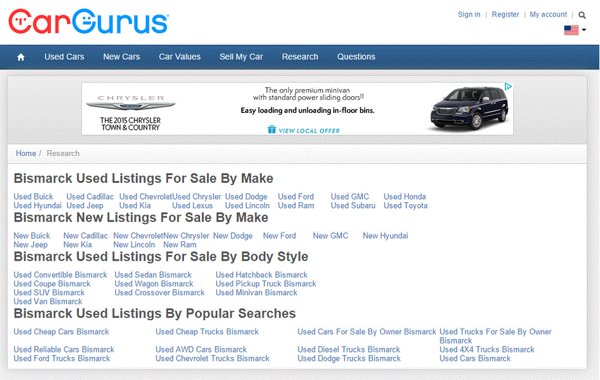Open New Dodge listings
The width and height of the screenshot is (600, 380).
point(233,236)
